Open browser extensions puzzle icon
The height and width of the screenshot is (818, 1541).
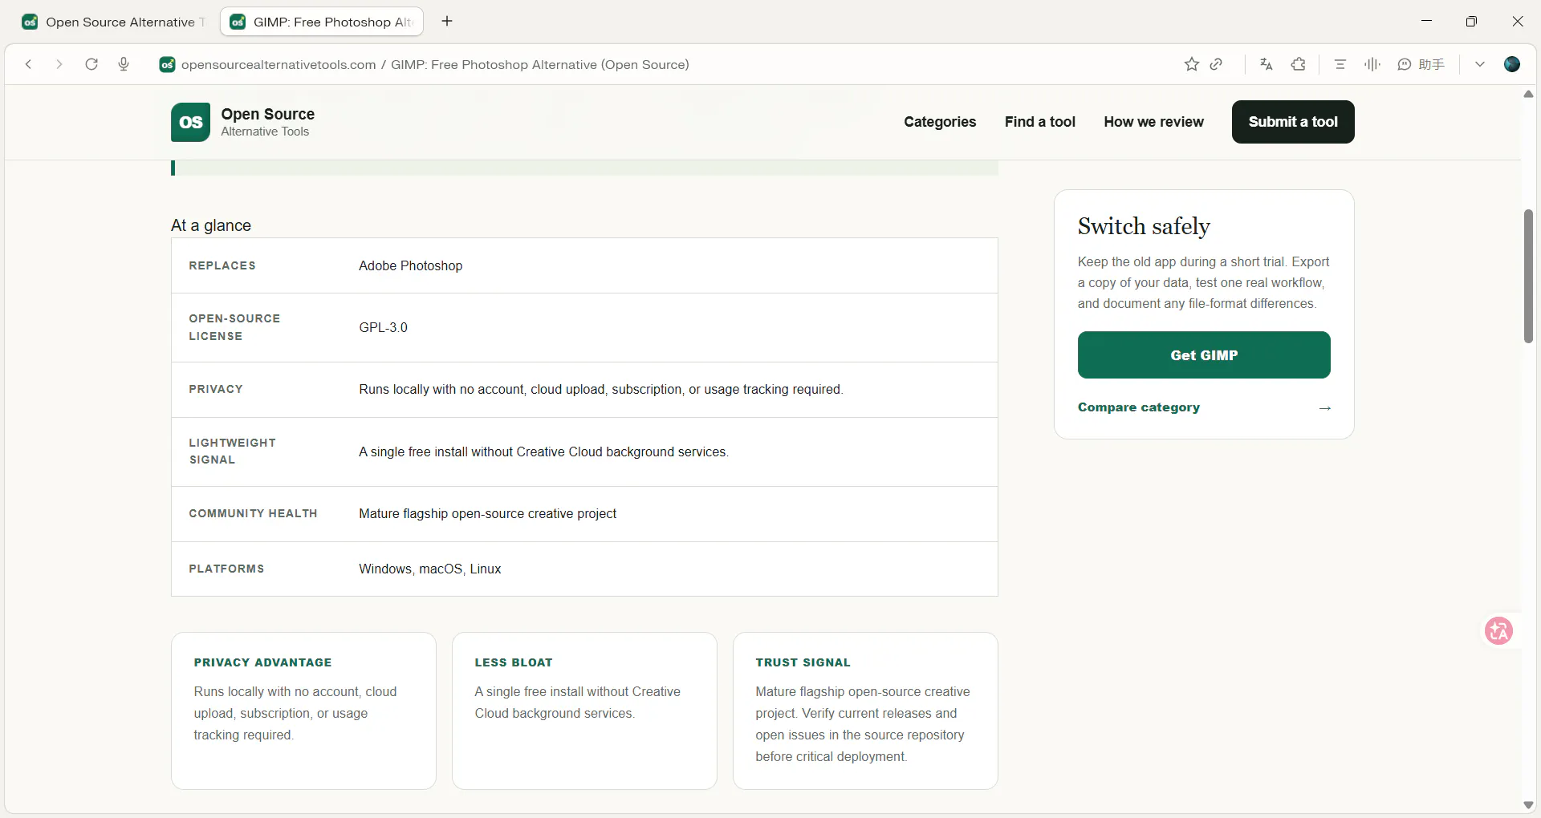click(x=1299, y=64)
